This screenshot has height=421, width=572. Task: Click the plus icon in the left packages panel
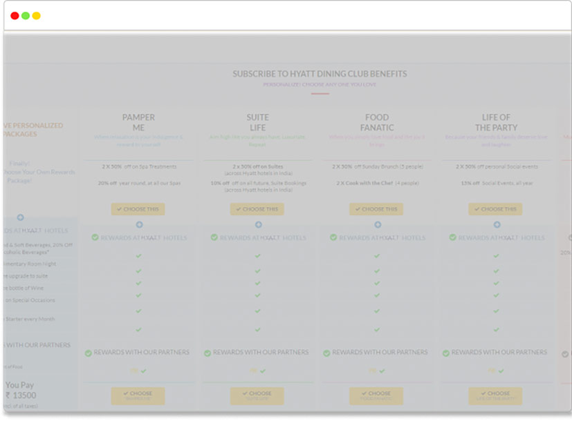tap(21, 217)
